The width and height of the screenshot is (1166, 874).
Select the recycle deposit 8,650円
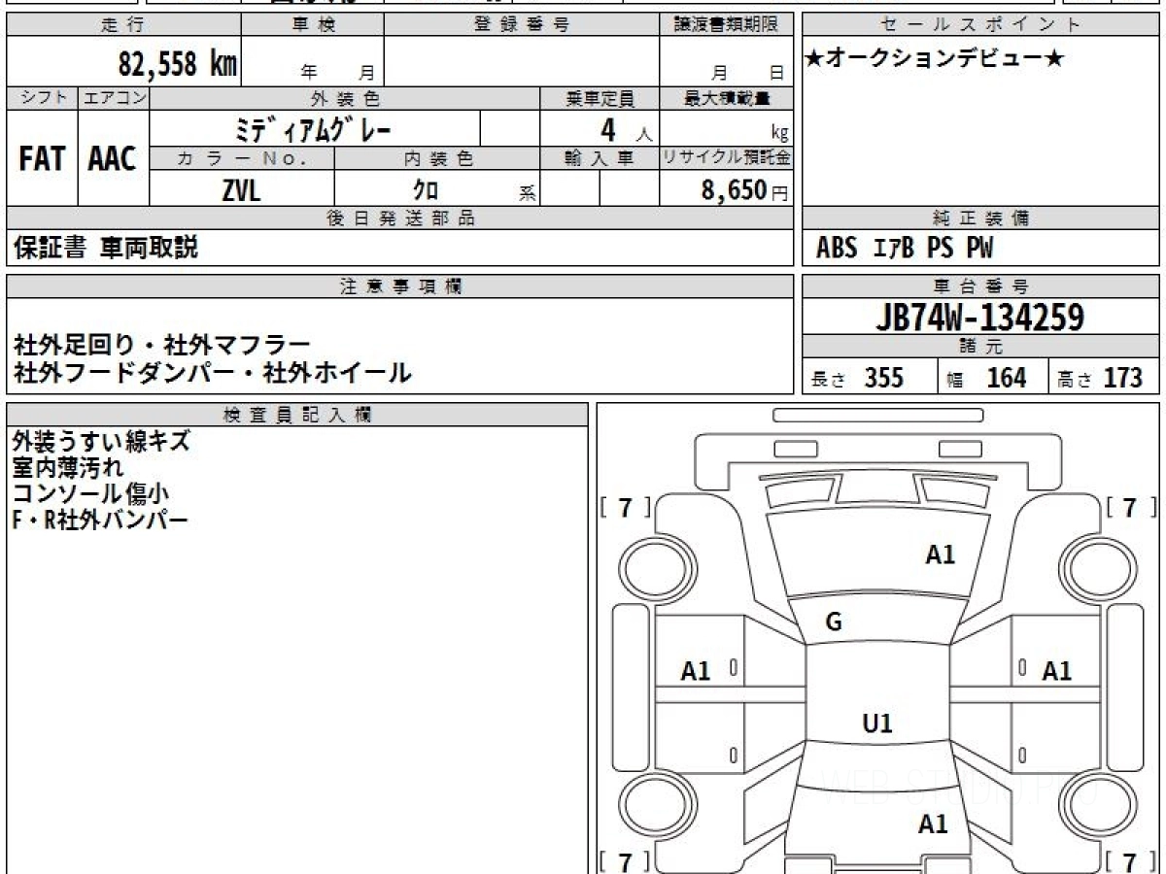tap(744, 190)
